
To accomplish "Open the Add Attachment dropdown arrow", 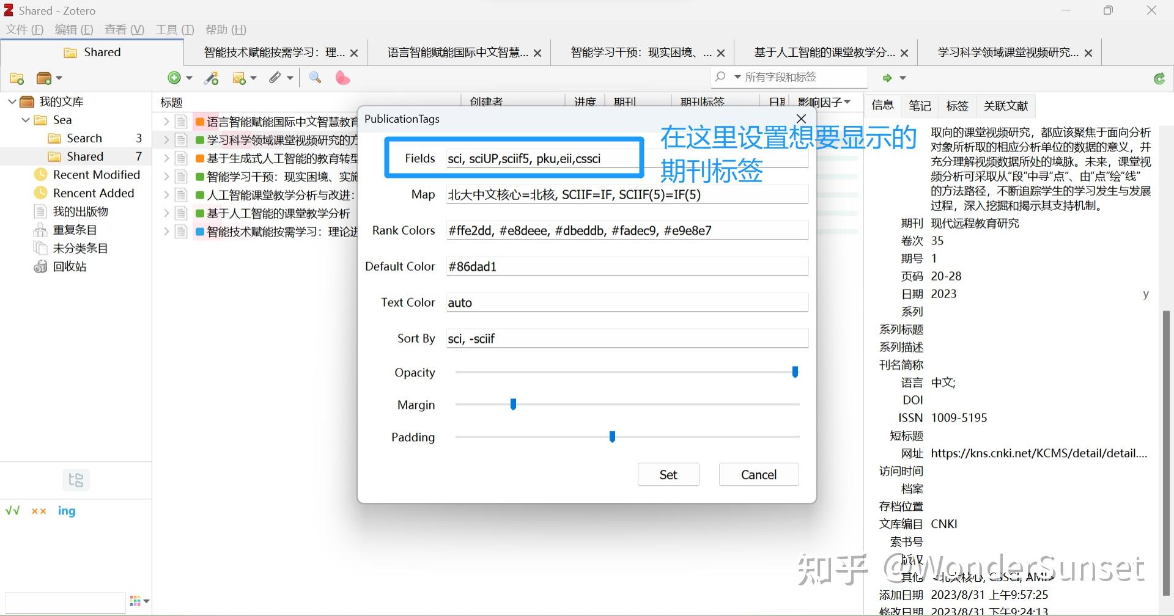I will coord(290,78).
